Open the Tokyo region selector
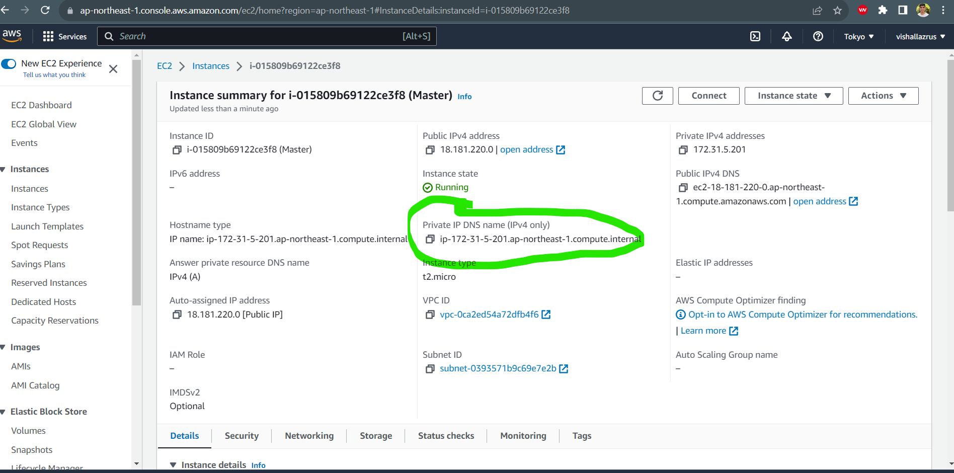Viewport: 954px width, 473px height. pos(859,36)
